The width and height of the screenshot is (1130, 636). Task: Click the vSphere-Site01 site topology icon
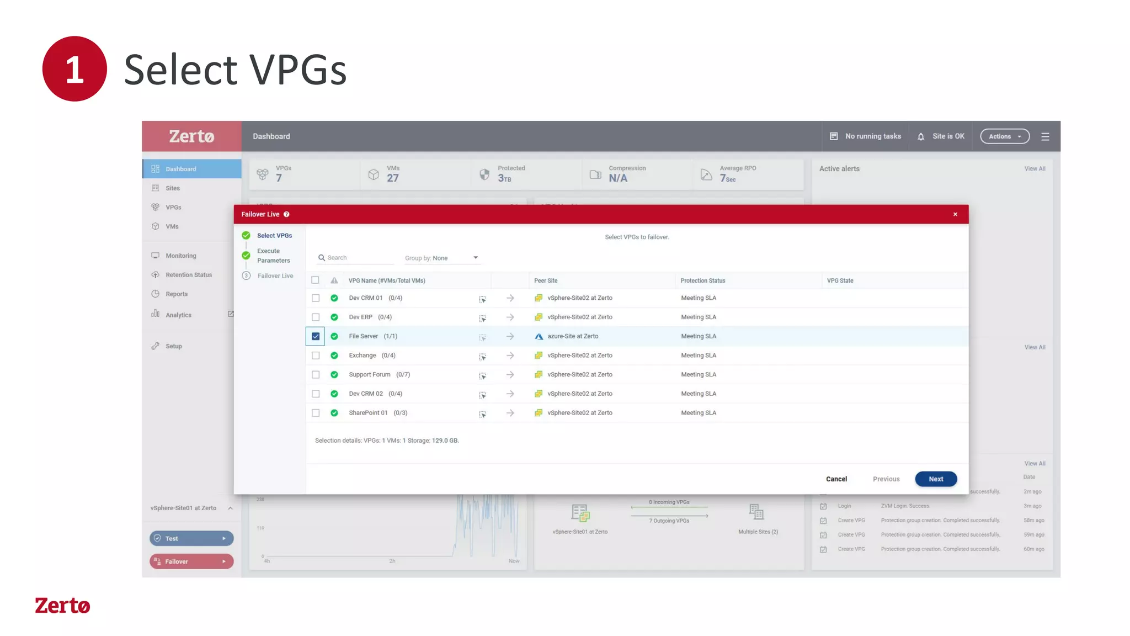click(580, 513)
